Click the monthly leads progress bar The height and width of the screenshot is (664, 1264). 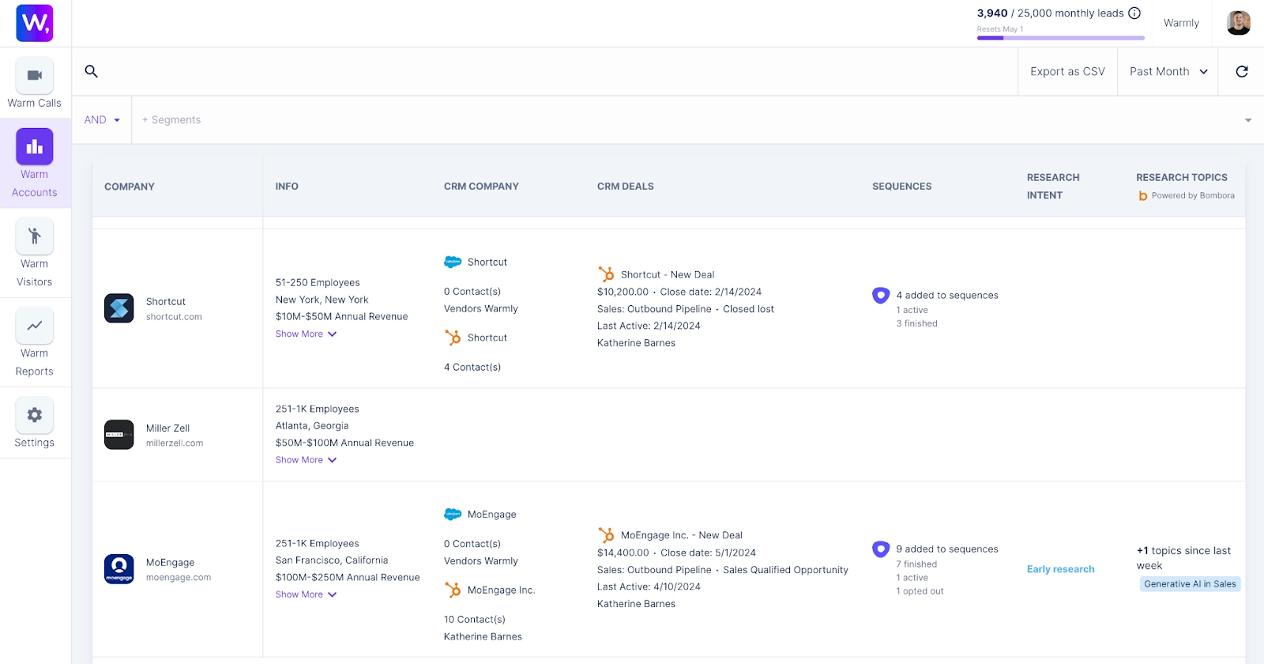[1060, 38]
